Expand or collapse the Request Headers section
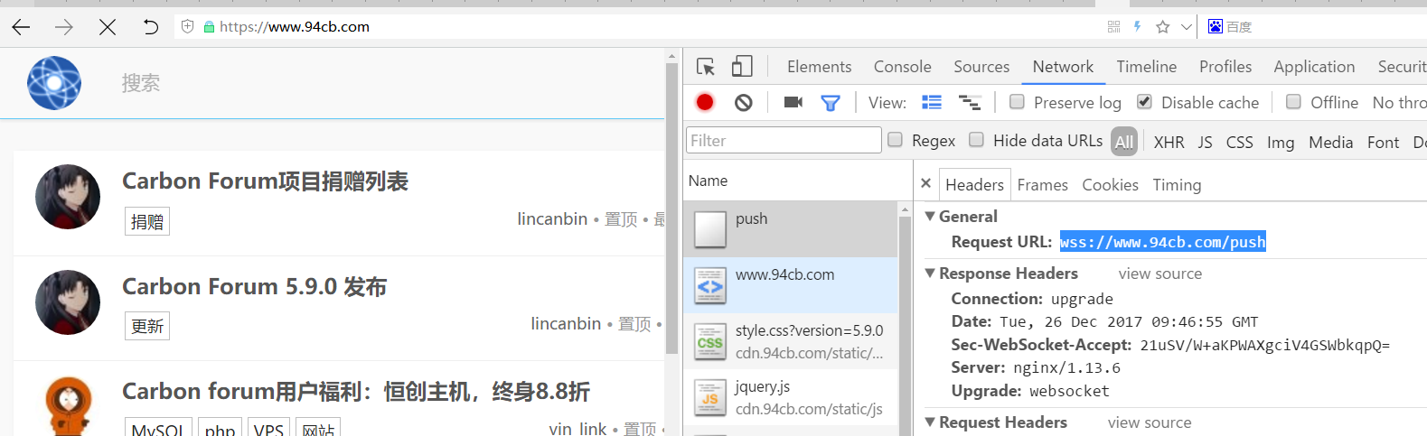The image size is (1427, 436). pyautogui.click(x=930, y=422)
